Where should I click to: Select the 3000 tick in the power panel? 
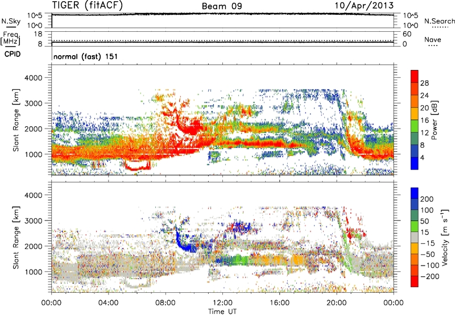tap(34, 103)
